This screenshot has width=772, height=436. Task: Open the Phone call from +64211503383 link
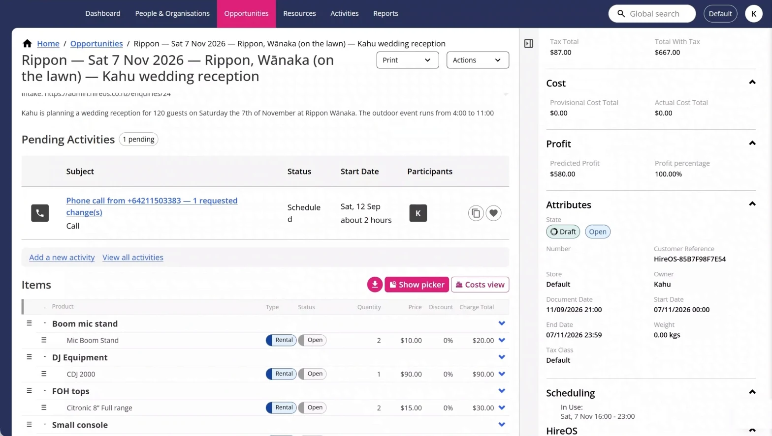[x=152, y=206]
